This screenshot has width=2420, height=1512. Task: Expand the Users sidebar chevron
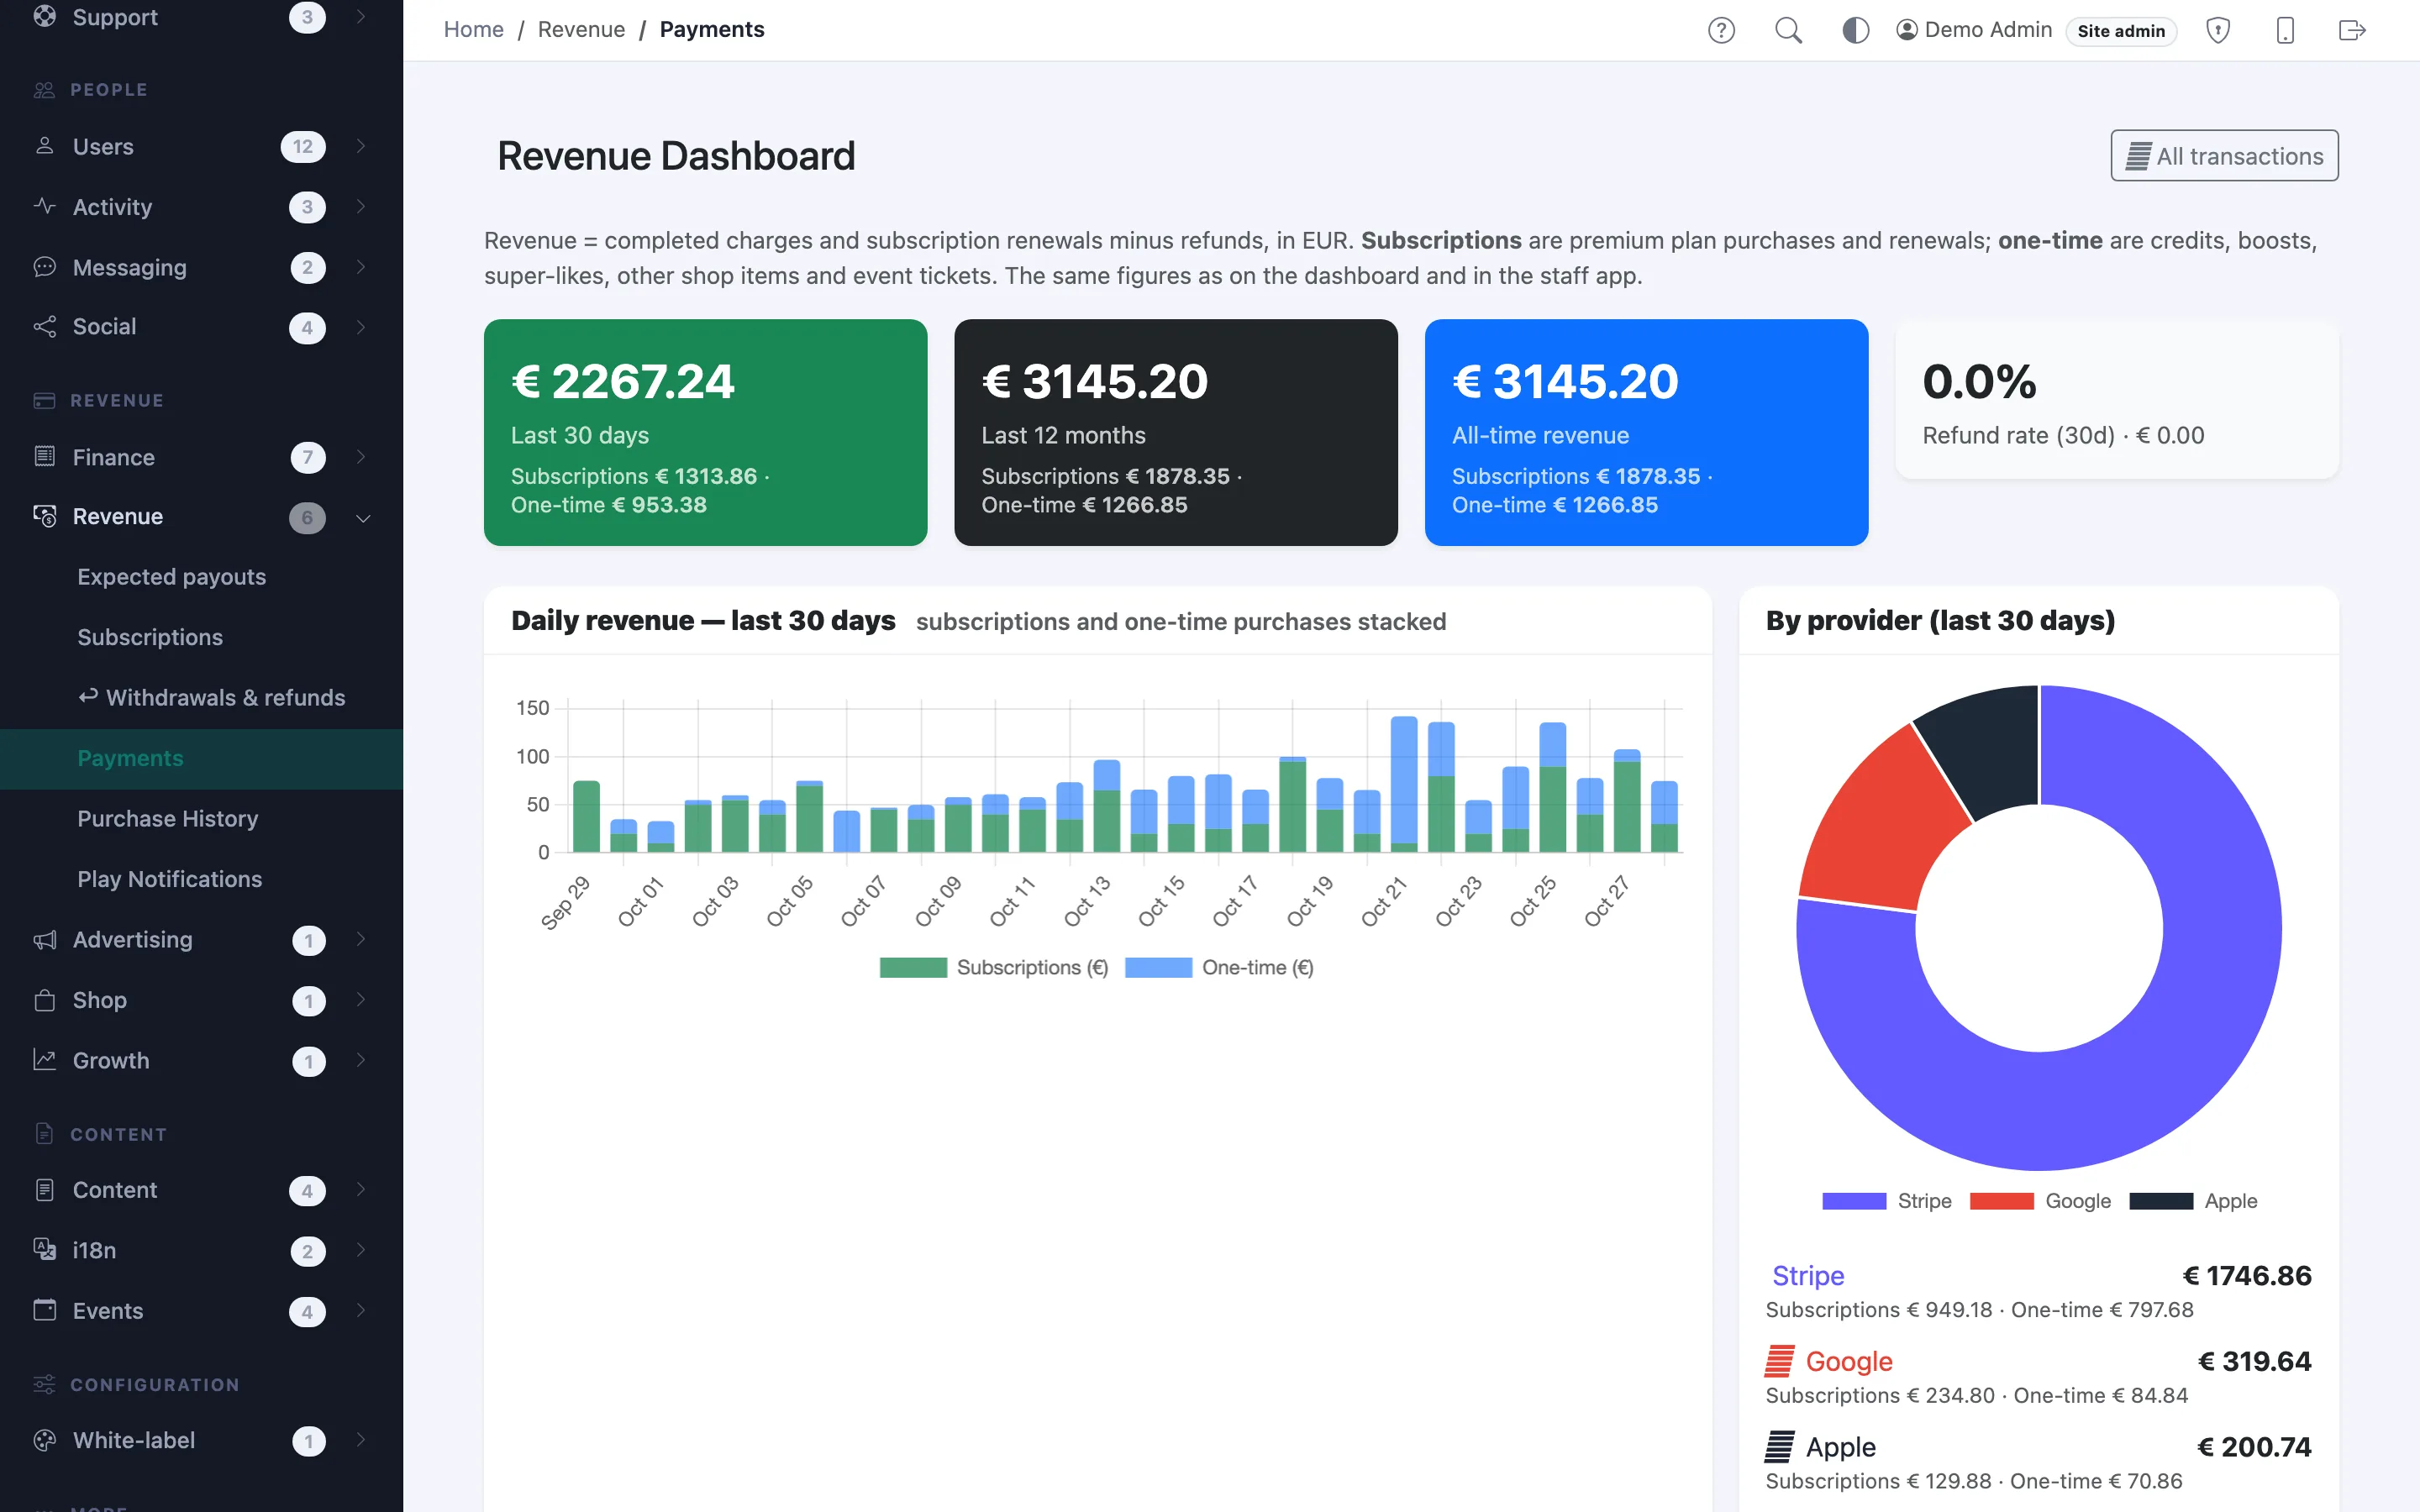[x=361, y=146]
